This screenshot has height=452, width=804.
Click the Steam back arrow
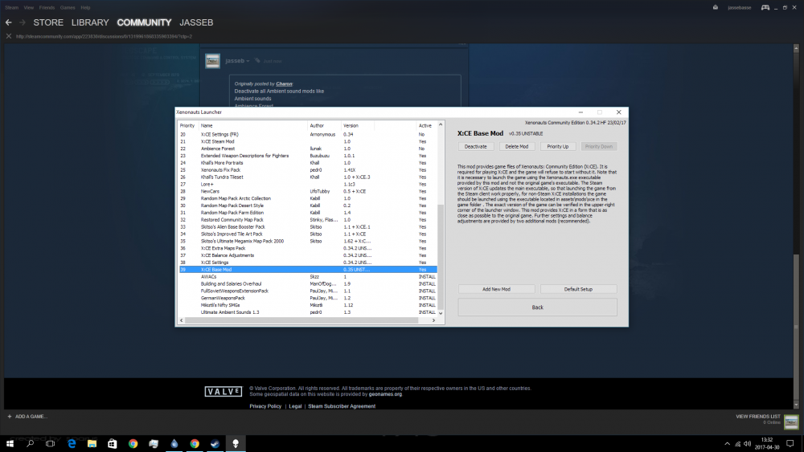tap(8, 22)
